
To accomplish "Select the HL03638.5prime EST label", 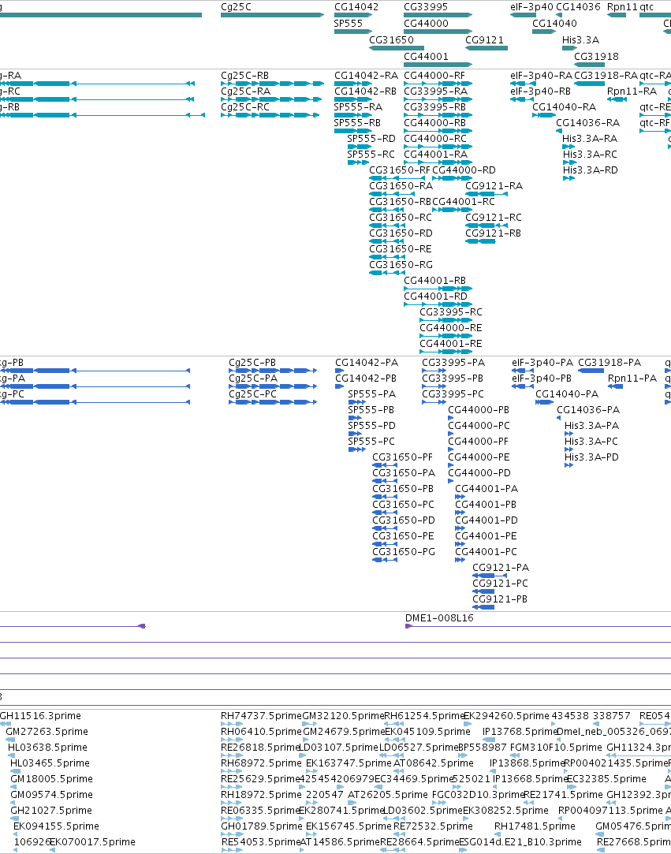I will pos(47,748).
